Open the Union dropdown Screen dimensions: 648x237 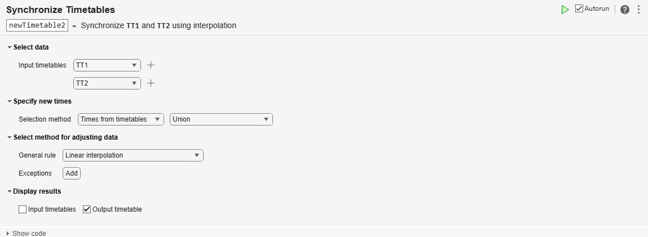[221, 119]
